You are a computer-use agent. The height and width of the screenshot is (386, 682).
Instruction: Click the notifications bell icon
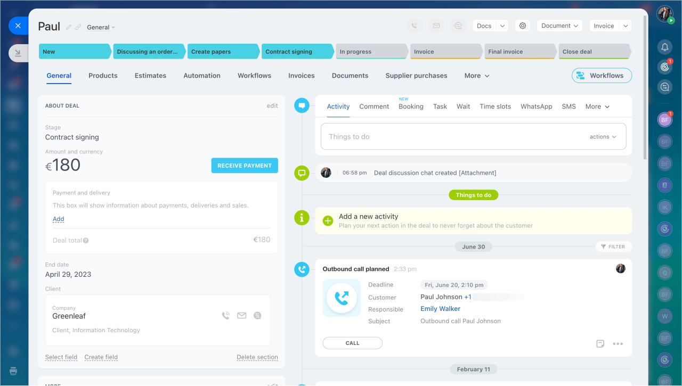(665, 47)
